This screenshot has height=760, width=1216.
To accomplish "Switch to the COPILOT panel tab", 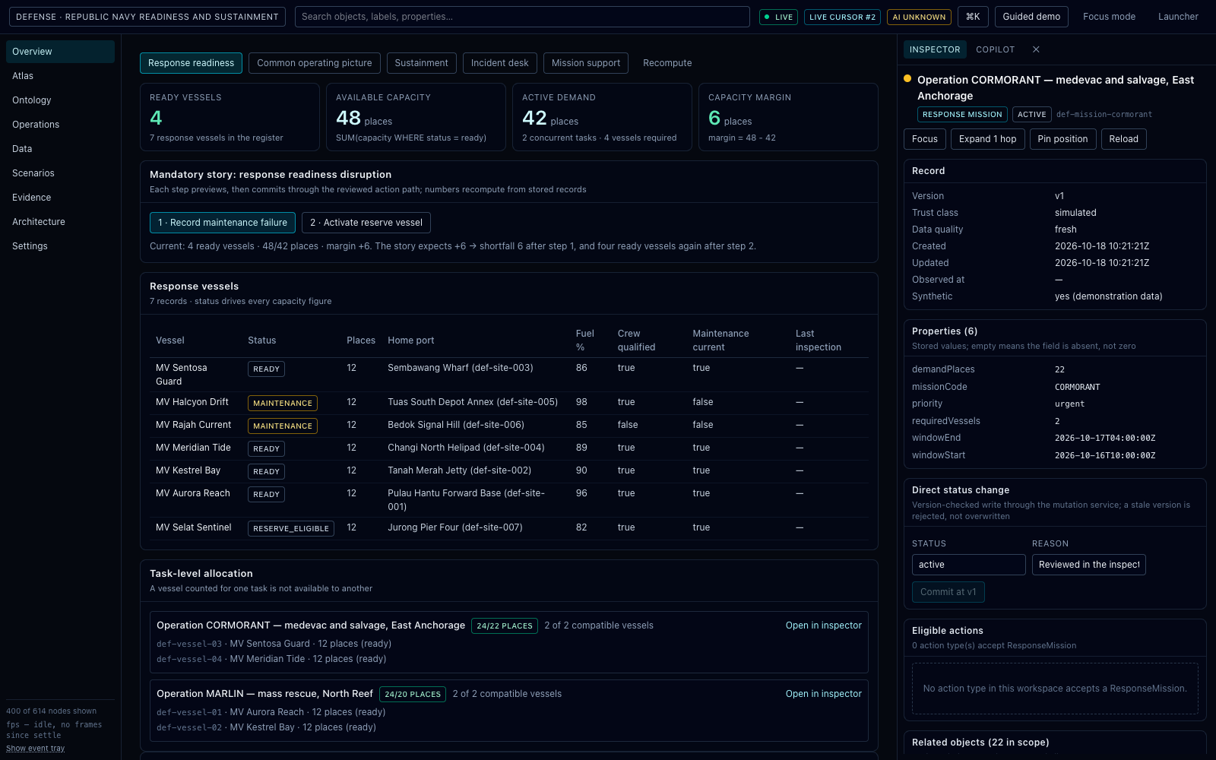I will [996, 49].
